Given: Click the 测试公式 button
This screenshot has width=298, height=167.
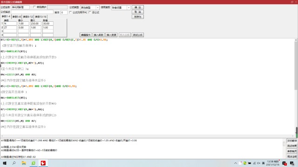Looking at the screenshot, I should pos(138,35).
